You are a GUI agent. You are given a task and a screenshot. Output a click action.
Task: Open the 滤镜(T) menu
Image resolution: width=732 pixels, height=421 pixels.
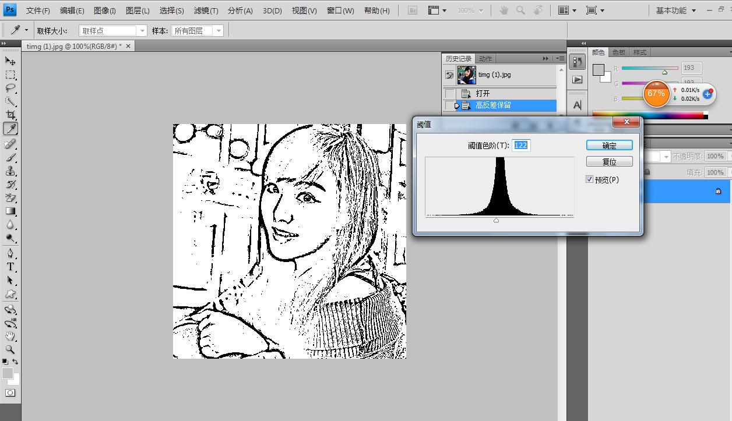click(x=206, y=10)
